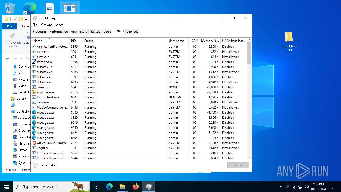Open File tab in File Explorer

[x=10, y=26]
